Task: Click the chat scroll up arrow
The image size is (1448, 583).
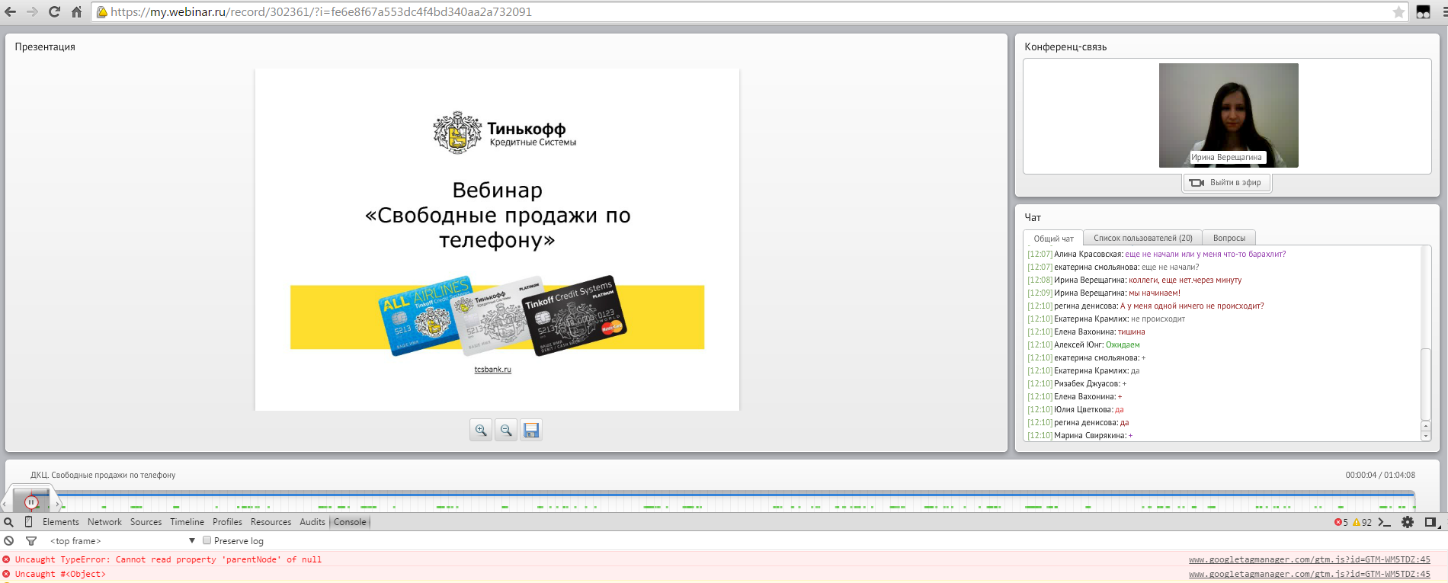Action: [1426, 424]
